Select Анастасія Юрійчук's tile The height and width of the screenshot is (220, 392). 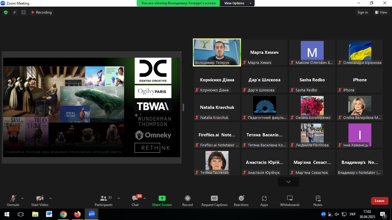click(x=265, y=162)
